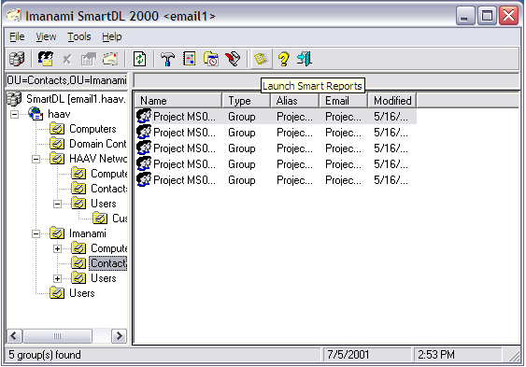
Task: Click the '5 group(s) found' status text
Action: (45, 355)
